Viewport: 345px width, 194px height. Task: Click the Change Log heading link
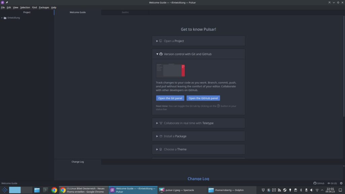point(198,179)
